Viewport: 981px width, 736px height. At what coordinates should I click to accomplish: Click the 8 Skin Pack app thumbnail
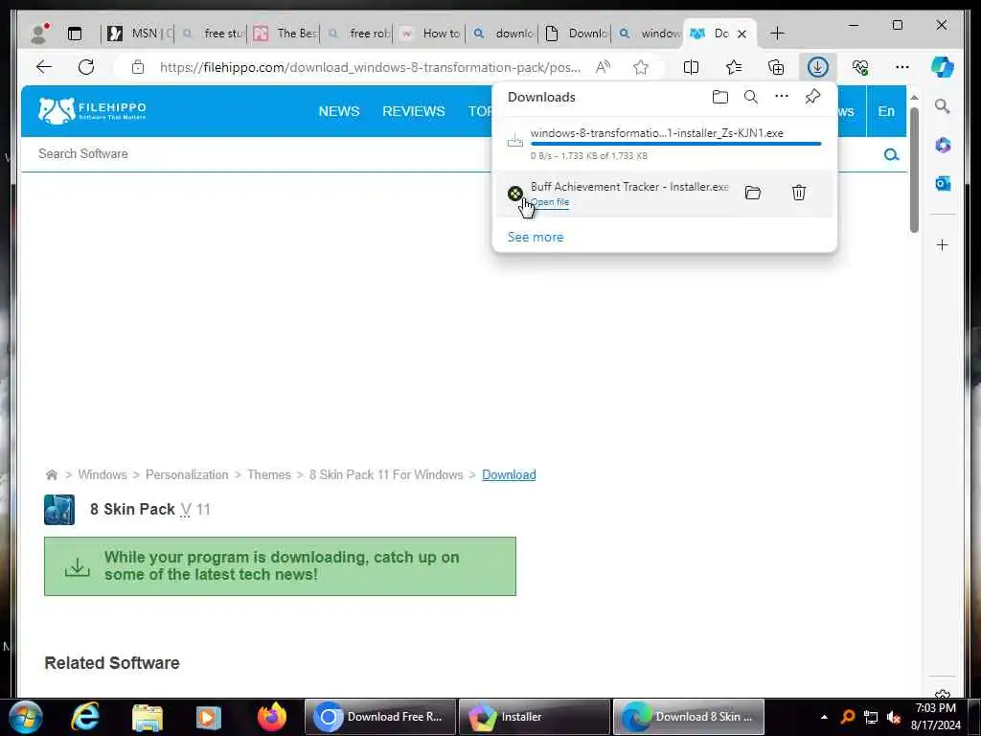tap(59, 510)
